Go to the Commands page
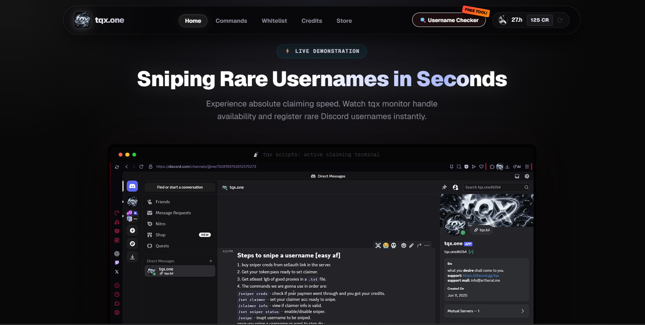Viewport: 645px width, 325px height. (231, 21)
